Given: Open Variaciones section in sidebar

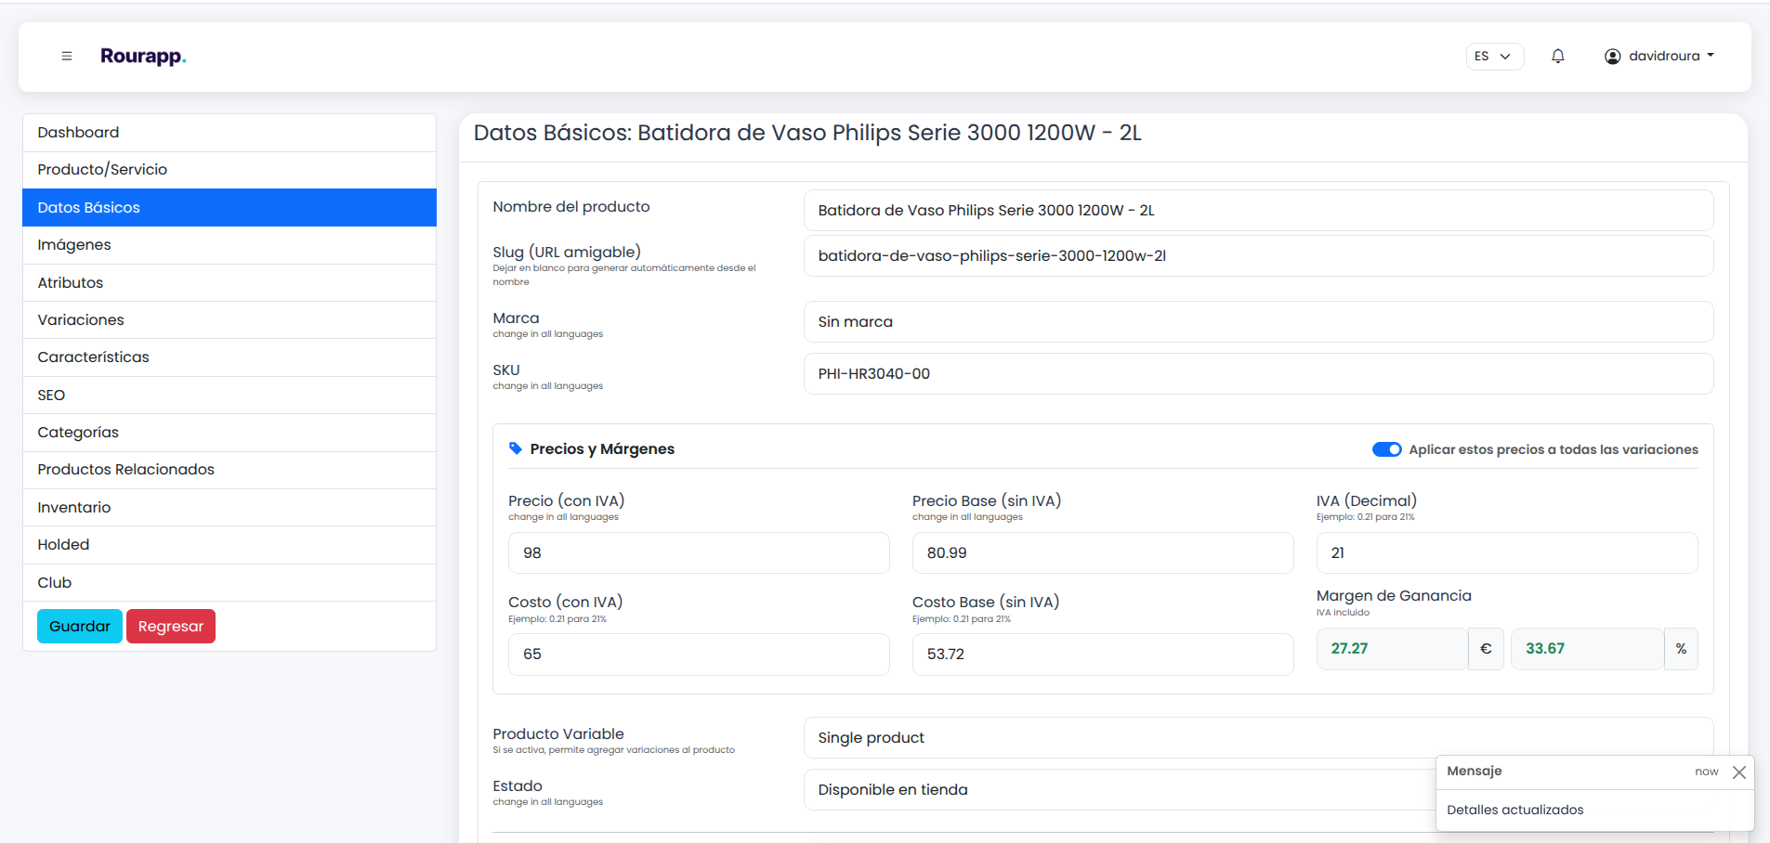Looking at the screenshot, I should point(229,320).
